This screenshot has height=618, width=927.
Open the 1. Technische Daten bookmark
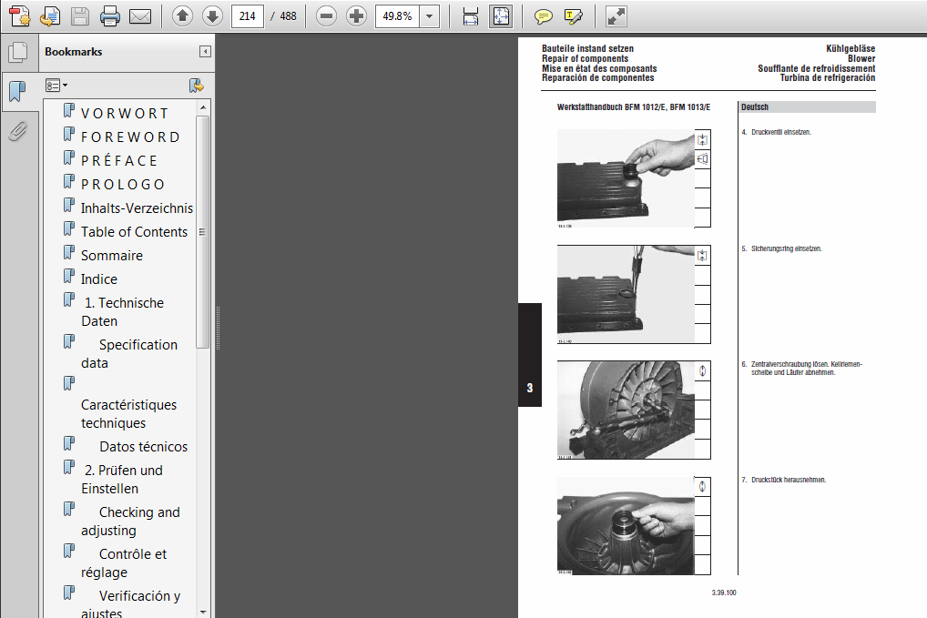pos(122,311)
